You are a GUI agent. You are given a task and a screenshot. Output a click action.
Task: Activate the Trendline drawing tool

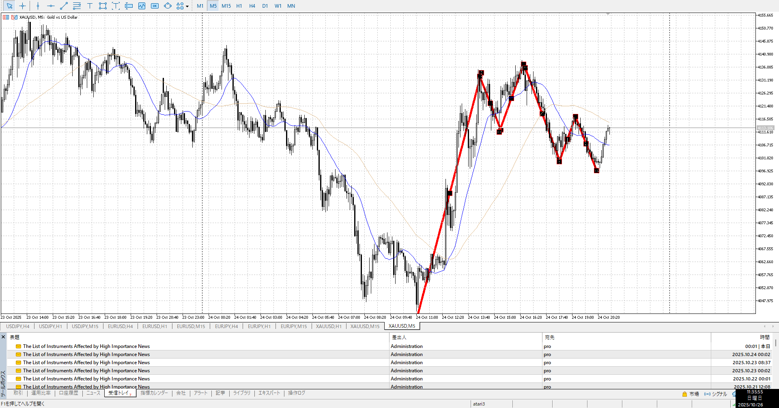point(64,6)
